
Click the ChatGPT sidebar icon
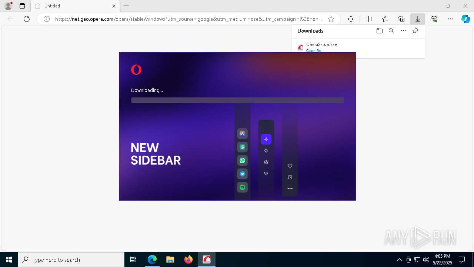point(243,147)
